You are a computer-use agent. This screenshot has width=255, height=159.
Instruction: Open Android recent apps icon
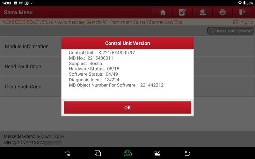point(98,153)
